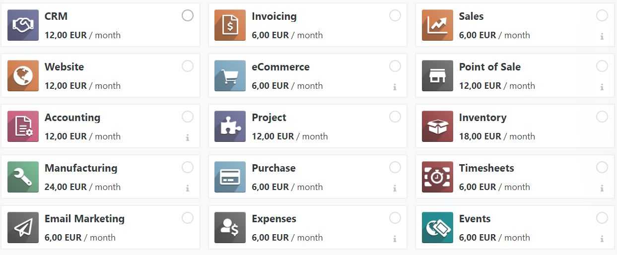Click the Manufacturing wrench icon
The width and height of the screenshot is (617, 255).
(23, 177)
